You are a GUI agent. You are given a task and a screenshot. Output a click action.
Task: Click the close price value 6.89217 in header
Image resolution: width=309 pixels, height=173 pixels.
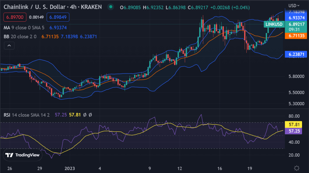200,7
